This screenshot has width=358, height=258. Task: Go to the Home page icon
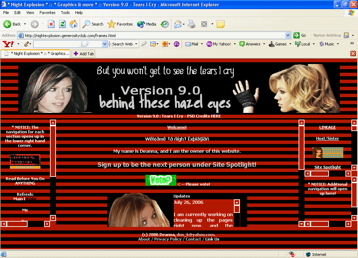pyautogui.click(x=73, y=24)
